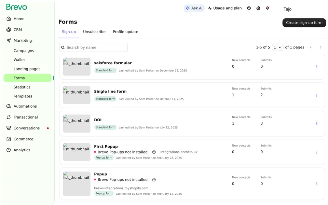The width and height of the screenshot is (328, 205).
Task: Click the Transactional arrows icon
Action: click(x=9, y=117)
